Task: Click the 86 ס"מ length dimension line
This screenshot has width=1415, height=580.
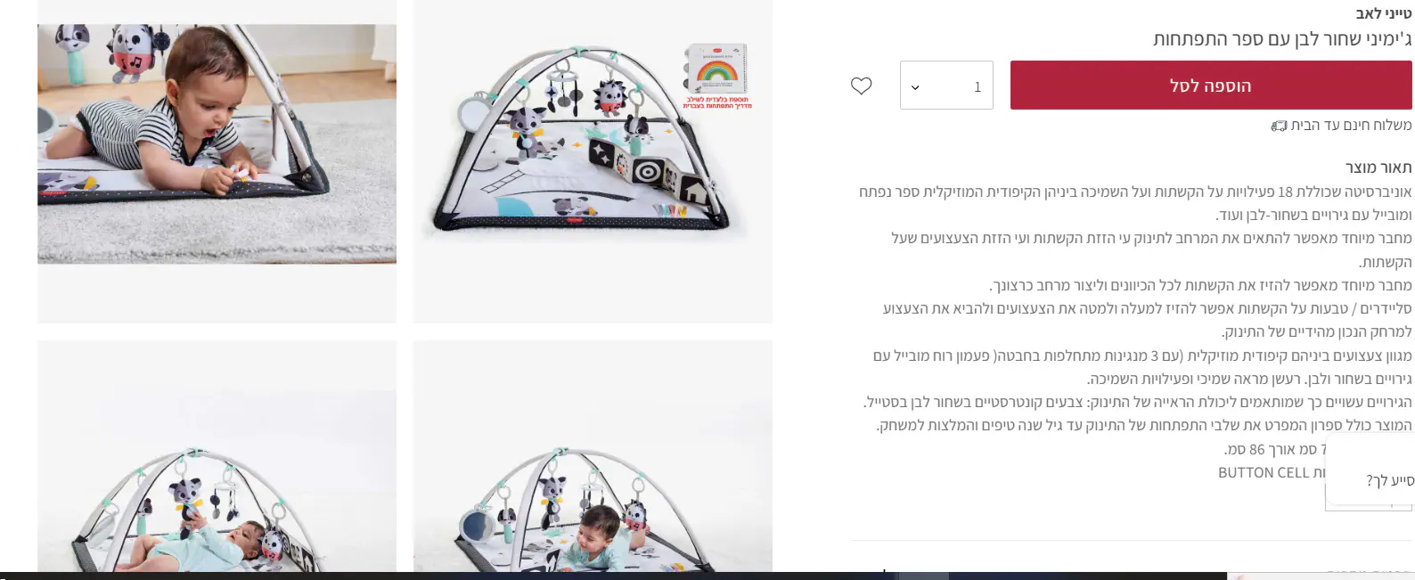Action: (x=1274, y=449)
